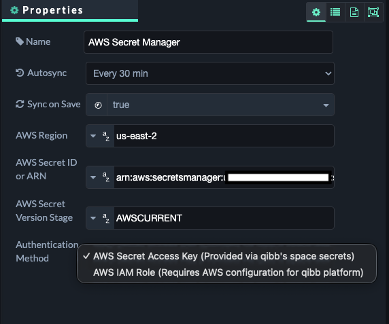Select the gear properties icon in toolbar
Image resolution: width=389 pixels, height=324 pixels.
click(x=316, y=12)
